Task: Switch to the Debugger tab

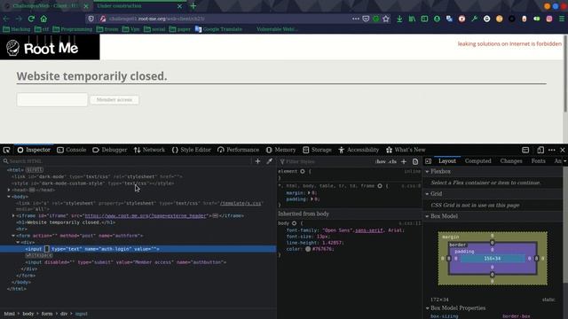Action: (110, 150)
